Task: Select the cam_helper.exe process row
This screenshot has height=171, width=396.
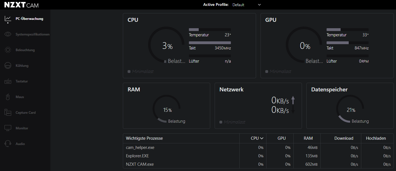Action: tap(140, 148)
